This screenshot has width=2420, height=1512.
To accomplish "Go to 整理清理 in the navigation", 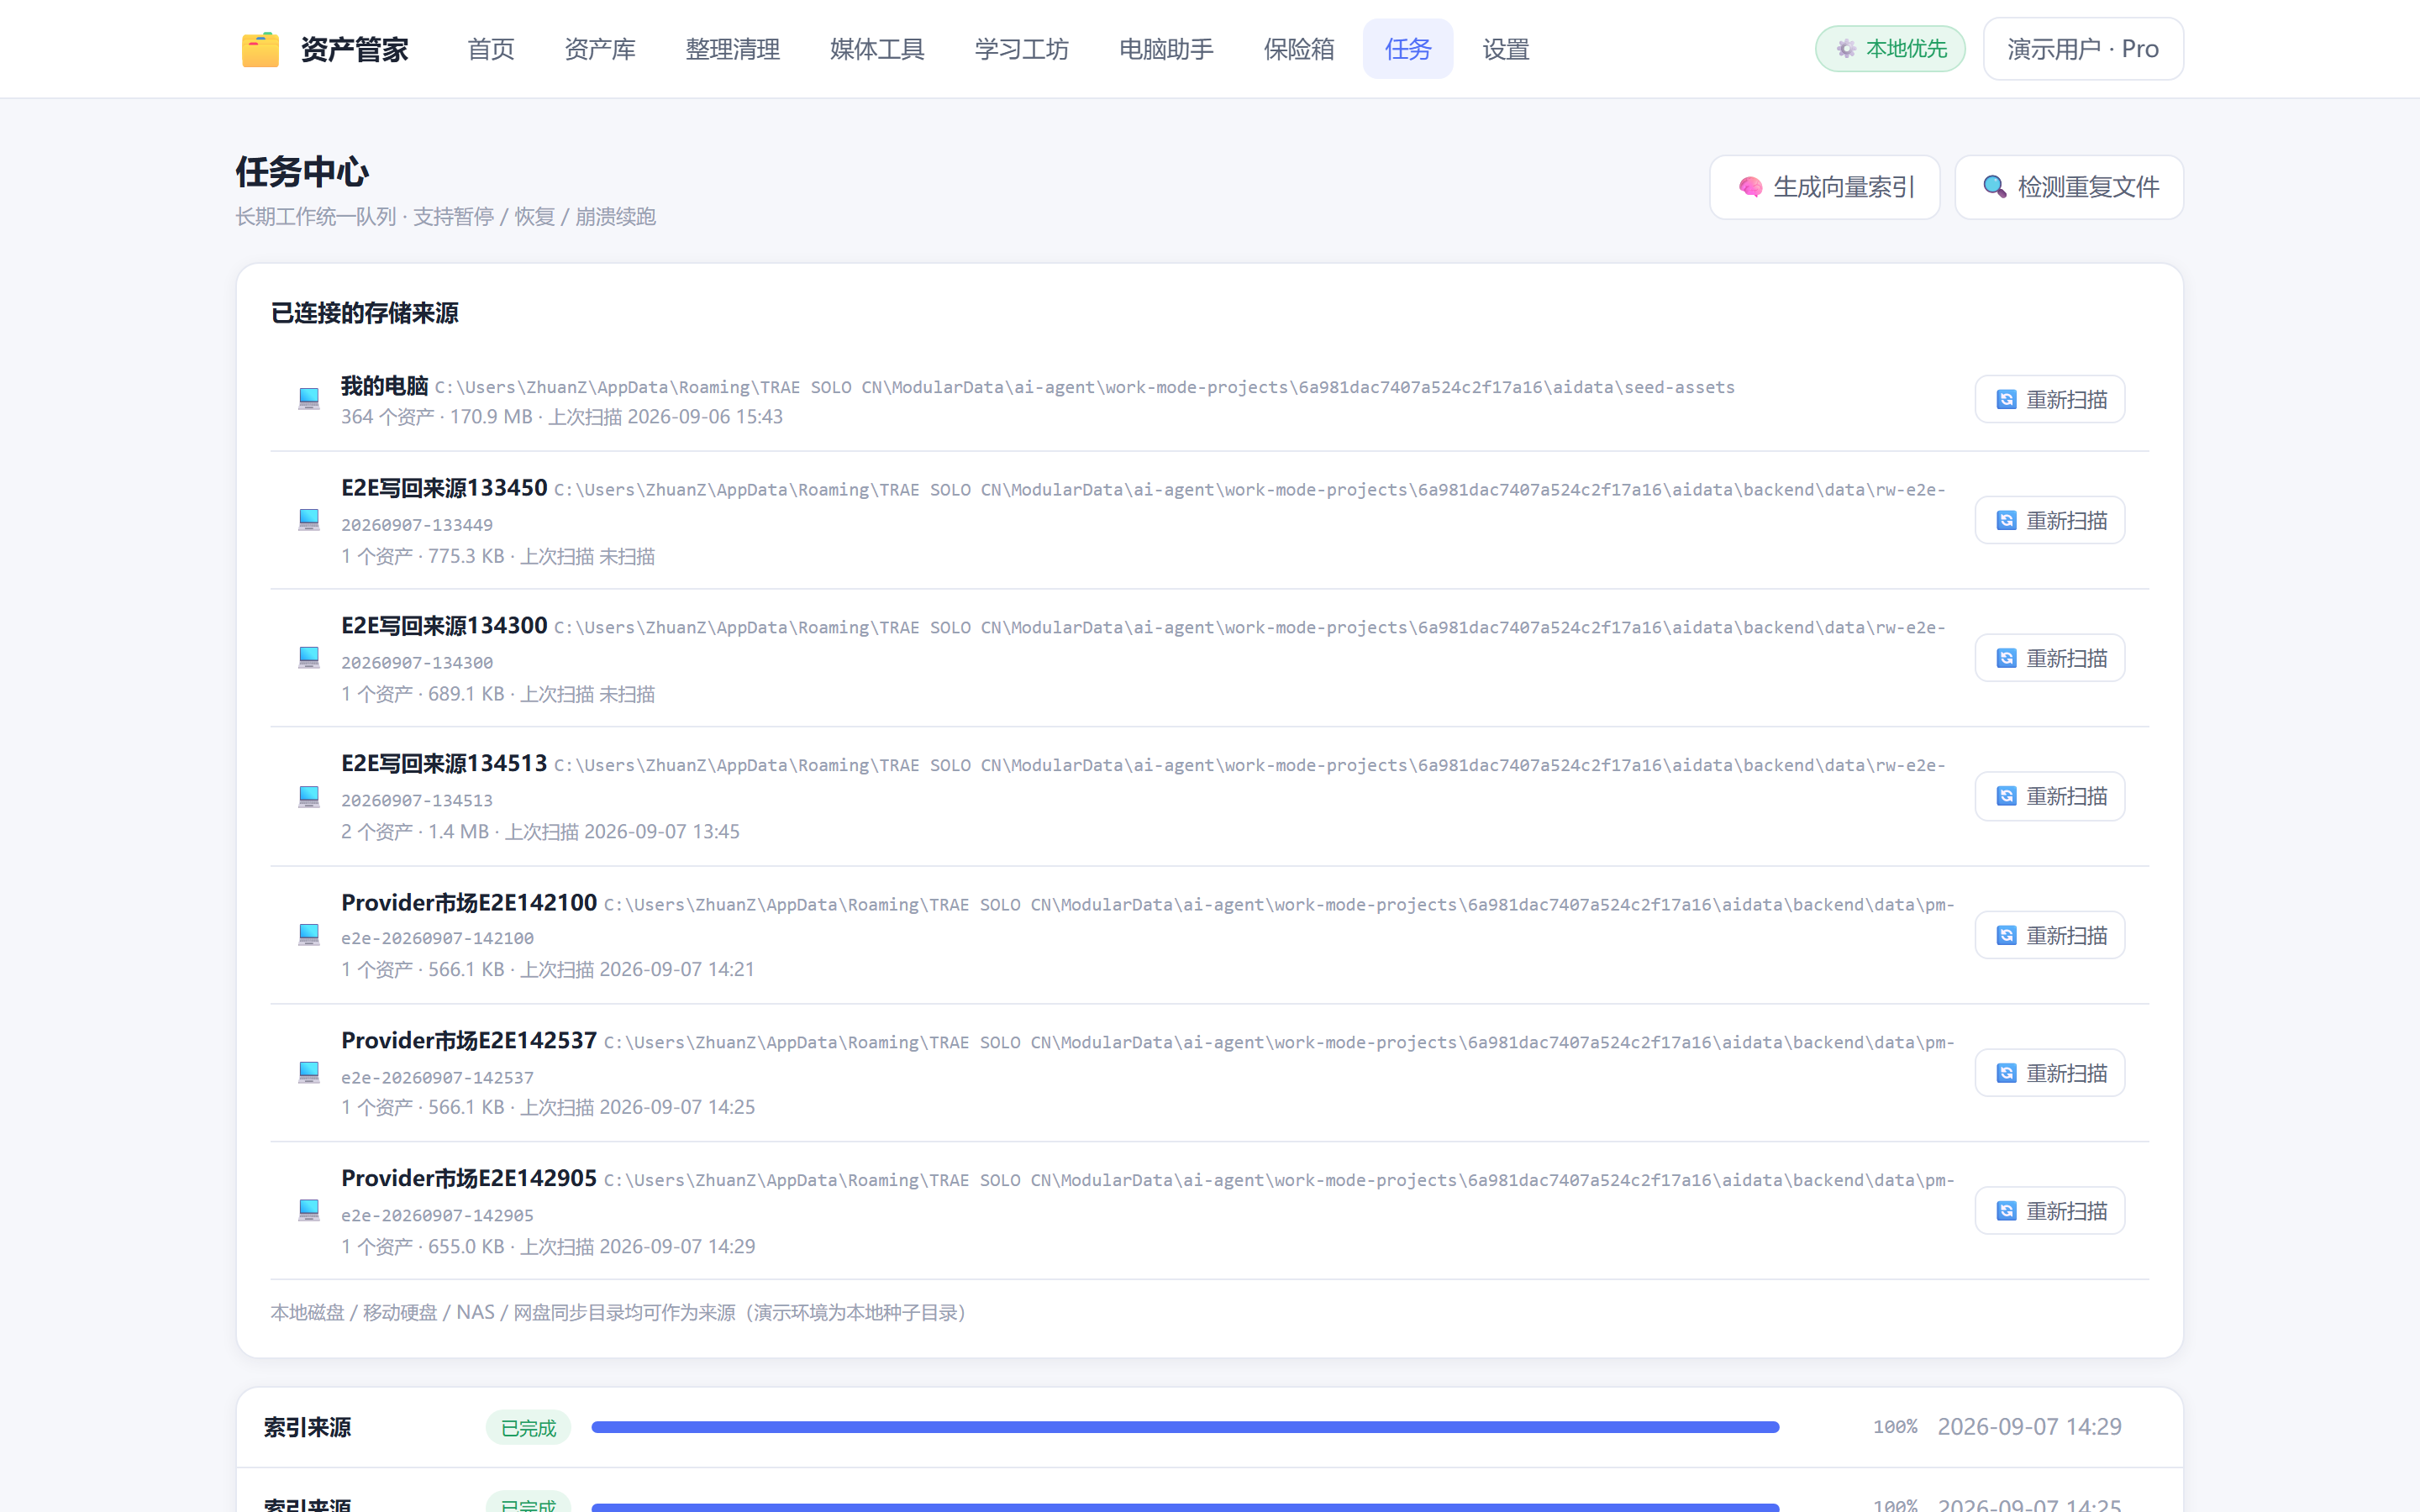I will [x=733, y=49].
